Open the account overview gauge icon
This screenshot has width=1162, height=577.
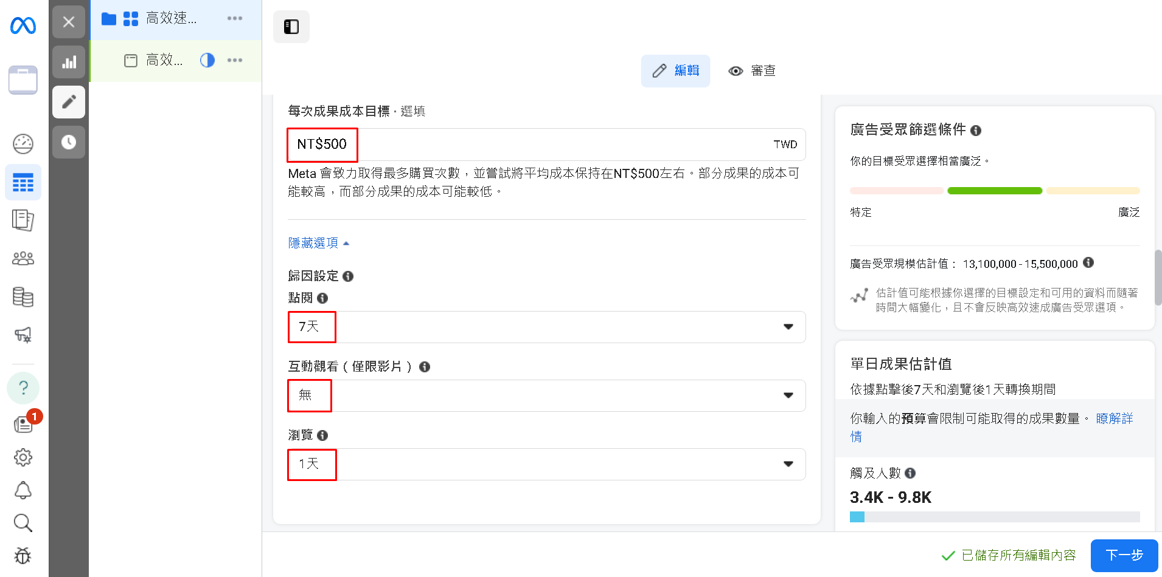23,144
